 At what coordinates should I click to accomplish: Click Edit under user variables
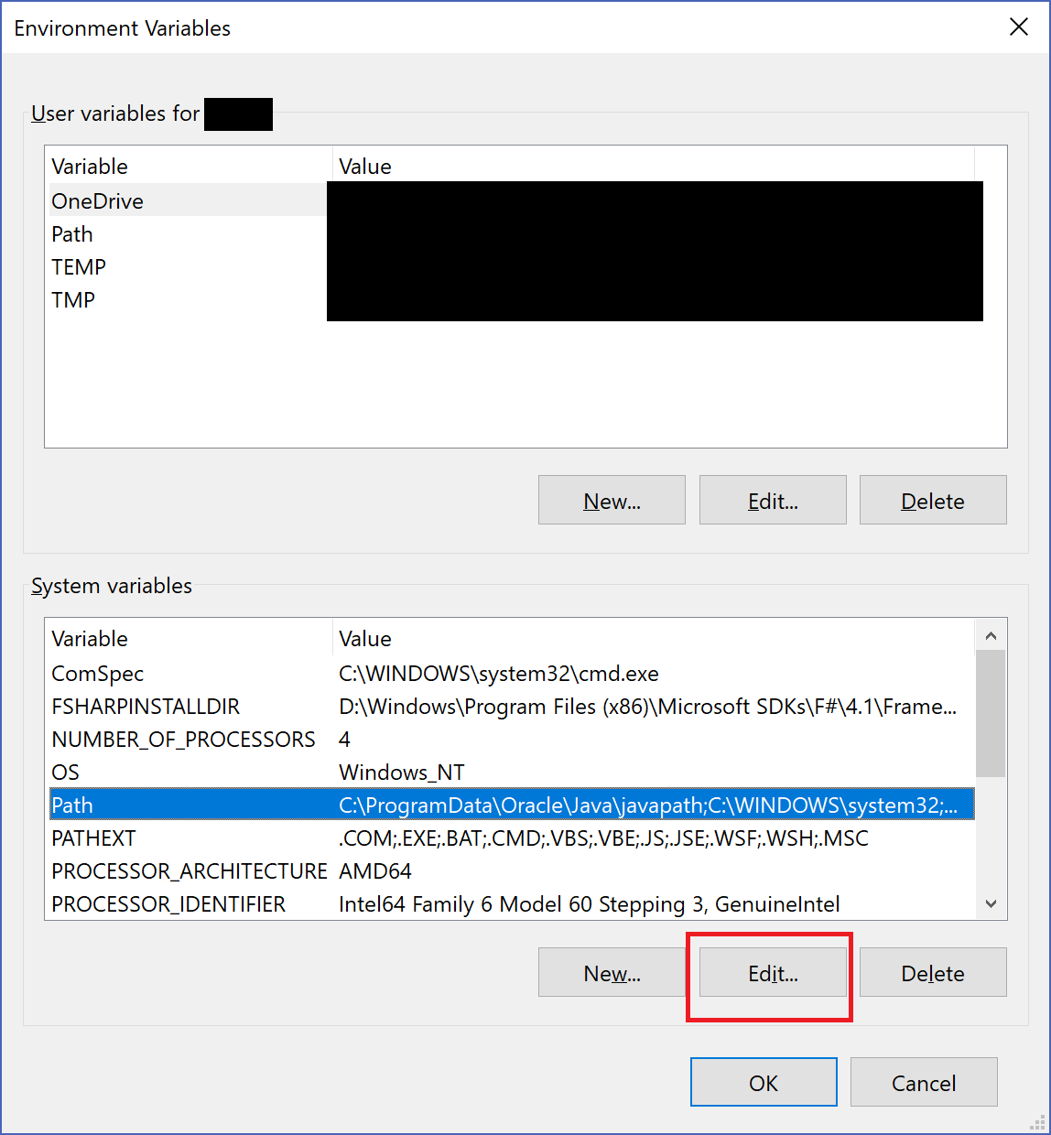click(x=772, y=500)
